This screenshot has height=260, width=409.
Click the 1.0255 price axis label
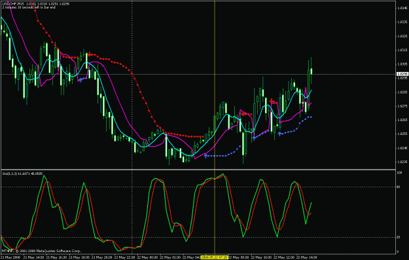[402, 134]
